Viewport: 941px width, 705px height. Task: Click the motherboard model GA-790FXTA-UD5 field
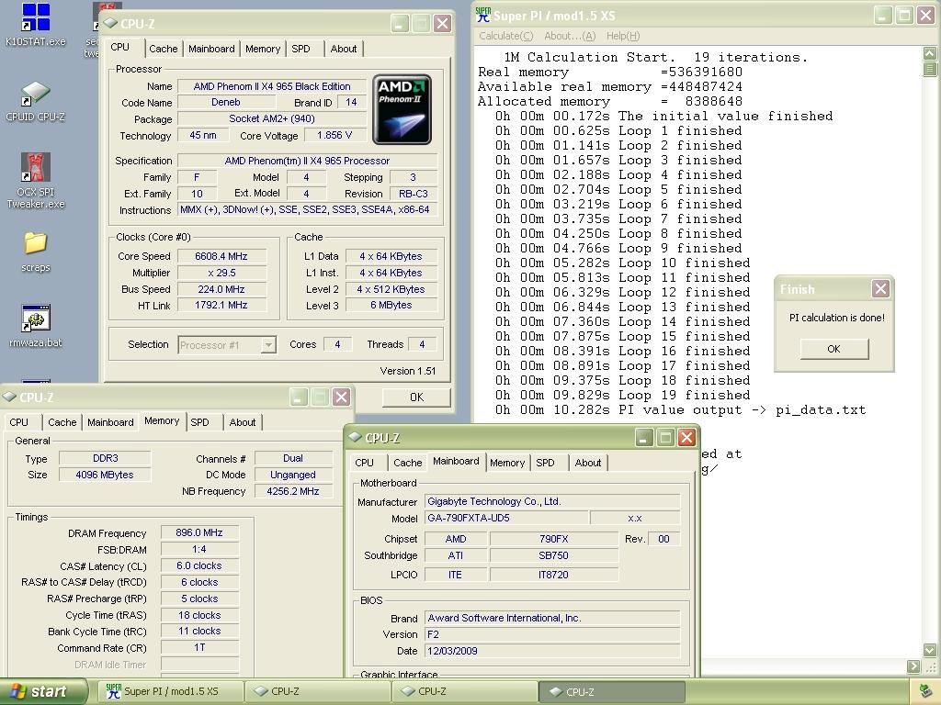[506, 518]
